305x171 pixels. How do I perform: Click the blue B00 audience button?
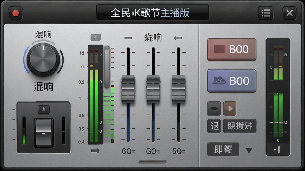232,81
